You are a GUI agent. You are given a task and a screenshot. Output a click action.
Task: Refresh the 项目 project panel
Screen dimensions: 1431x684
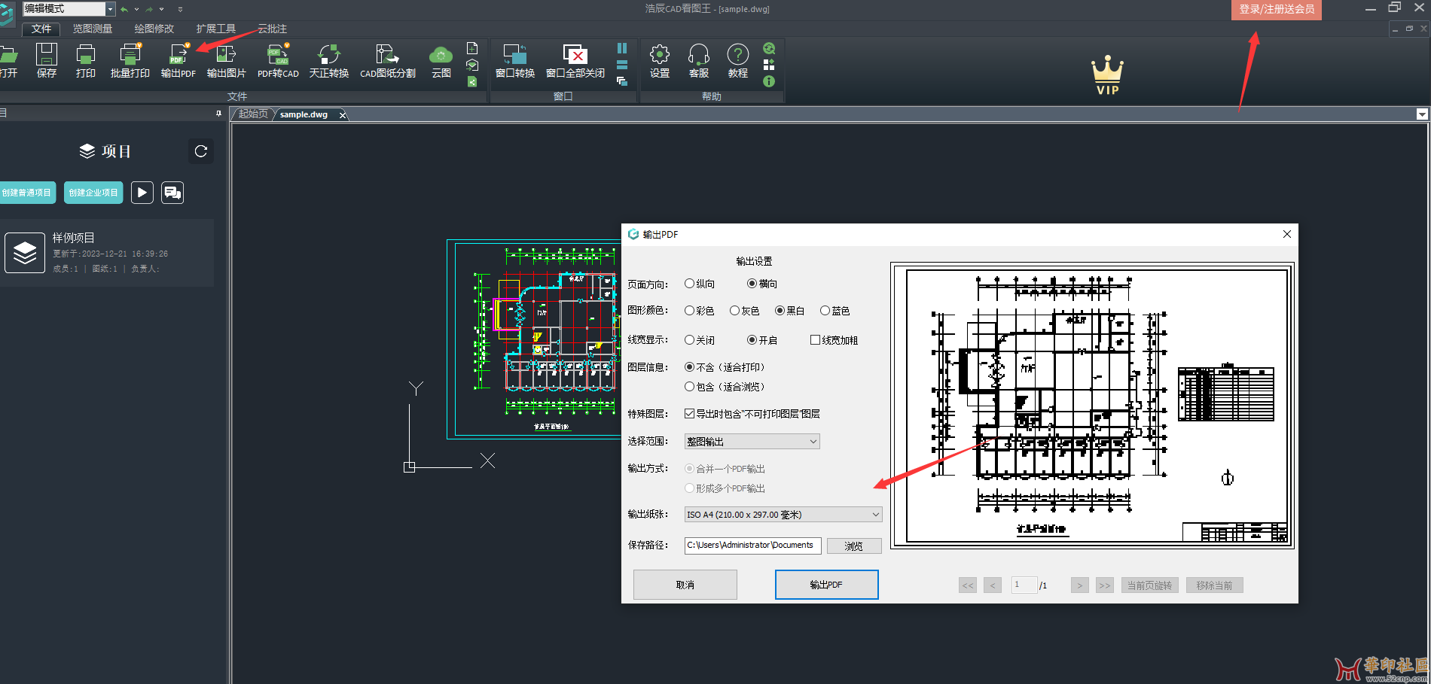[x=201, y=151]
